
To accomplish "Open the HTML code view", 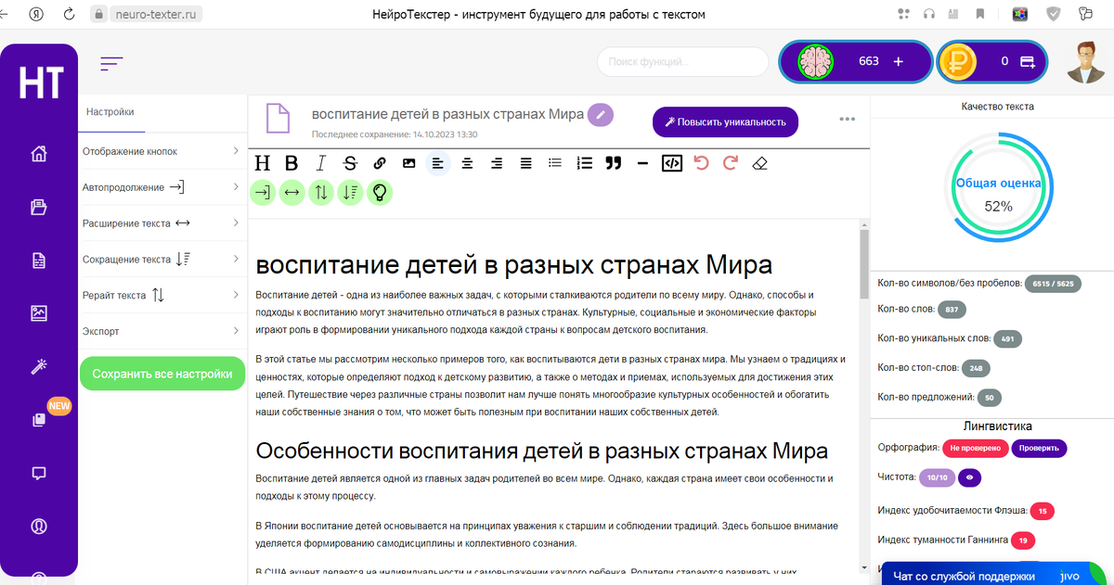I will pyautogui.click(x=672, y=163).
